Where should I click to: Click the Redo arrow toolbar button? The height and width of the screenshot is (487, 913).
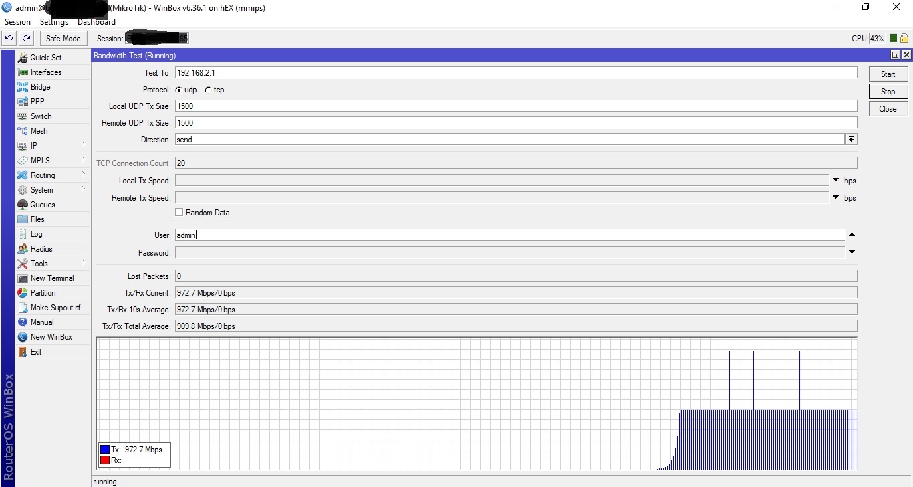pos(26,39)
